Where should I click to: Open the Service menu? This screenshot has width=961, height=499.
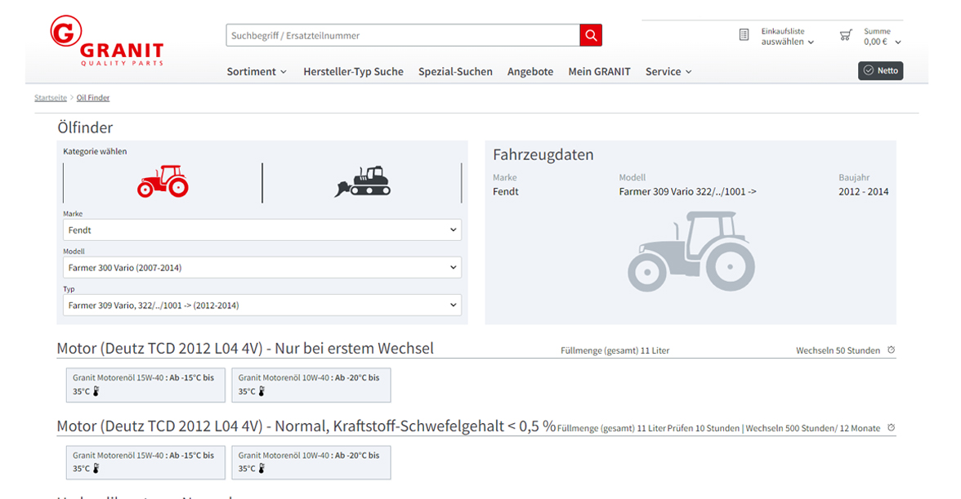pos(668,72)
